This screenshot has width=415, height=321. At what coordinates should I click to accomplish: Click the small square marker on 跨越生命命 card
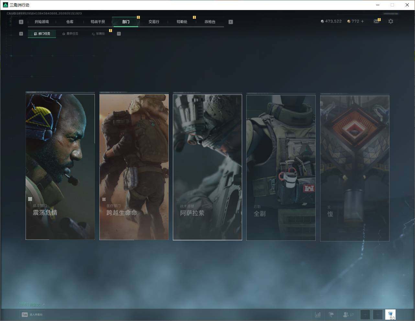pyautogui.click(x=104, y=199)
